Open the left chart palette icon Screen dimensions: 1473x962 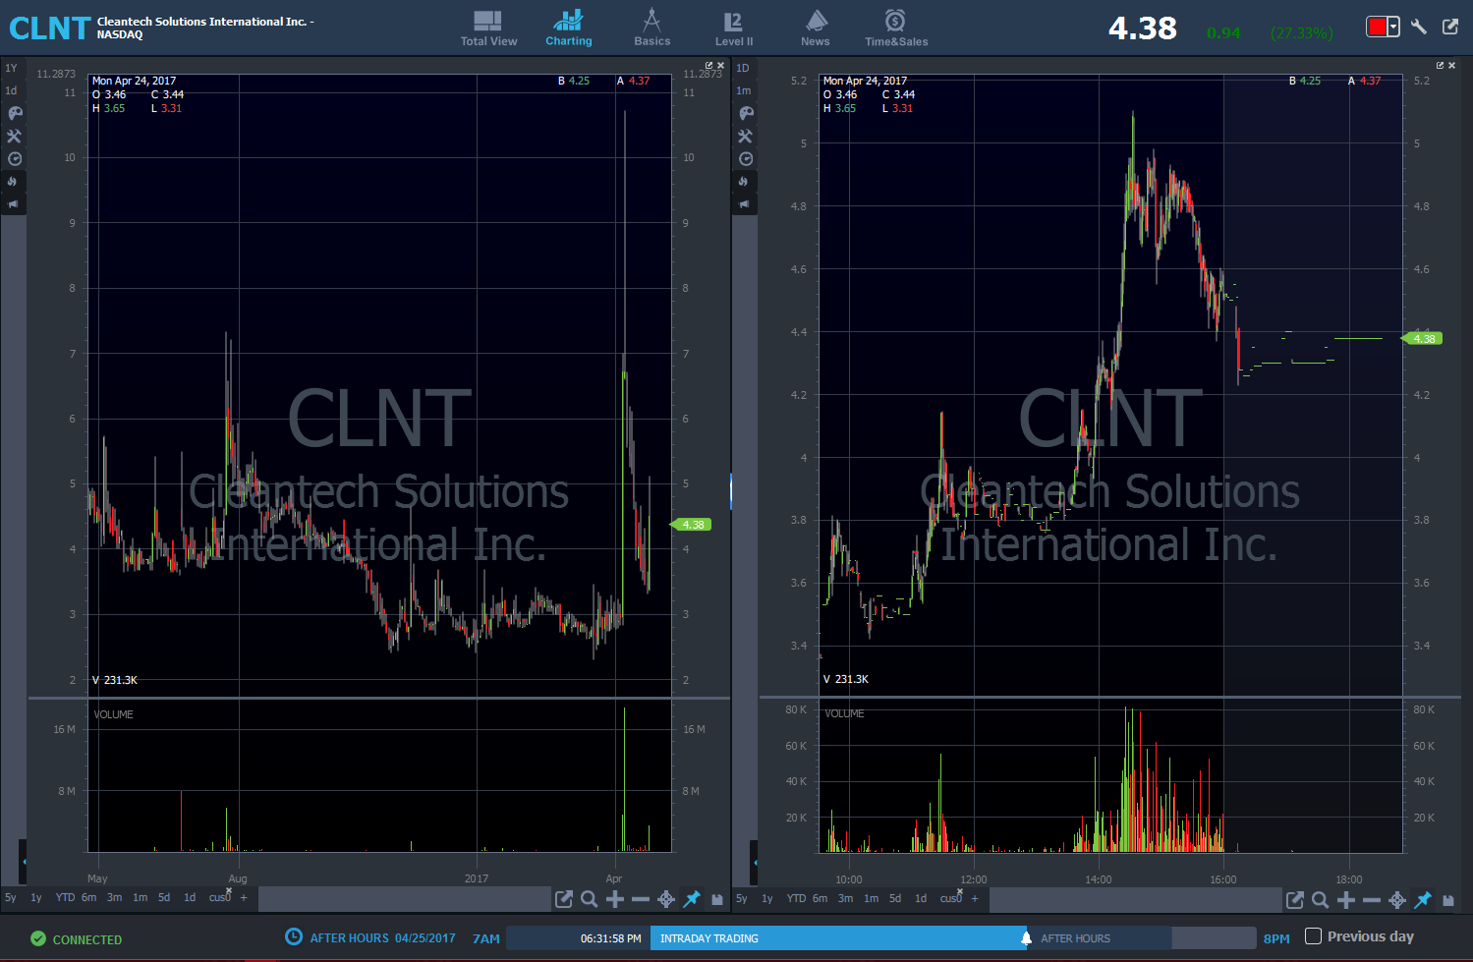point(14,113)
